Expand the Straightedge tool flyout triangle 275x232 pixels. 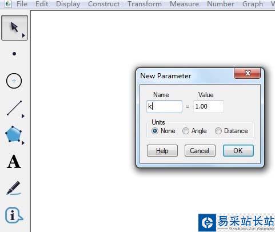[23, 116]
